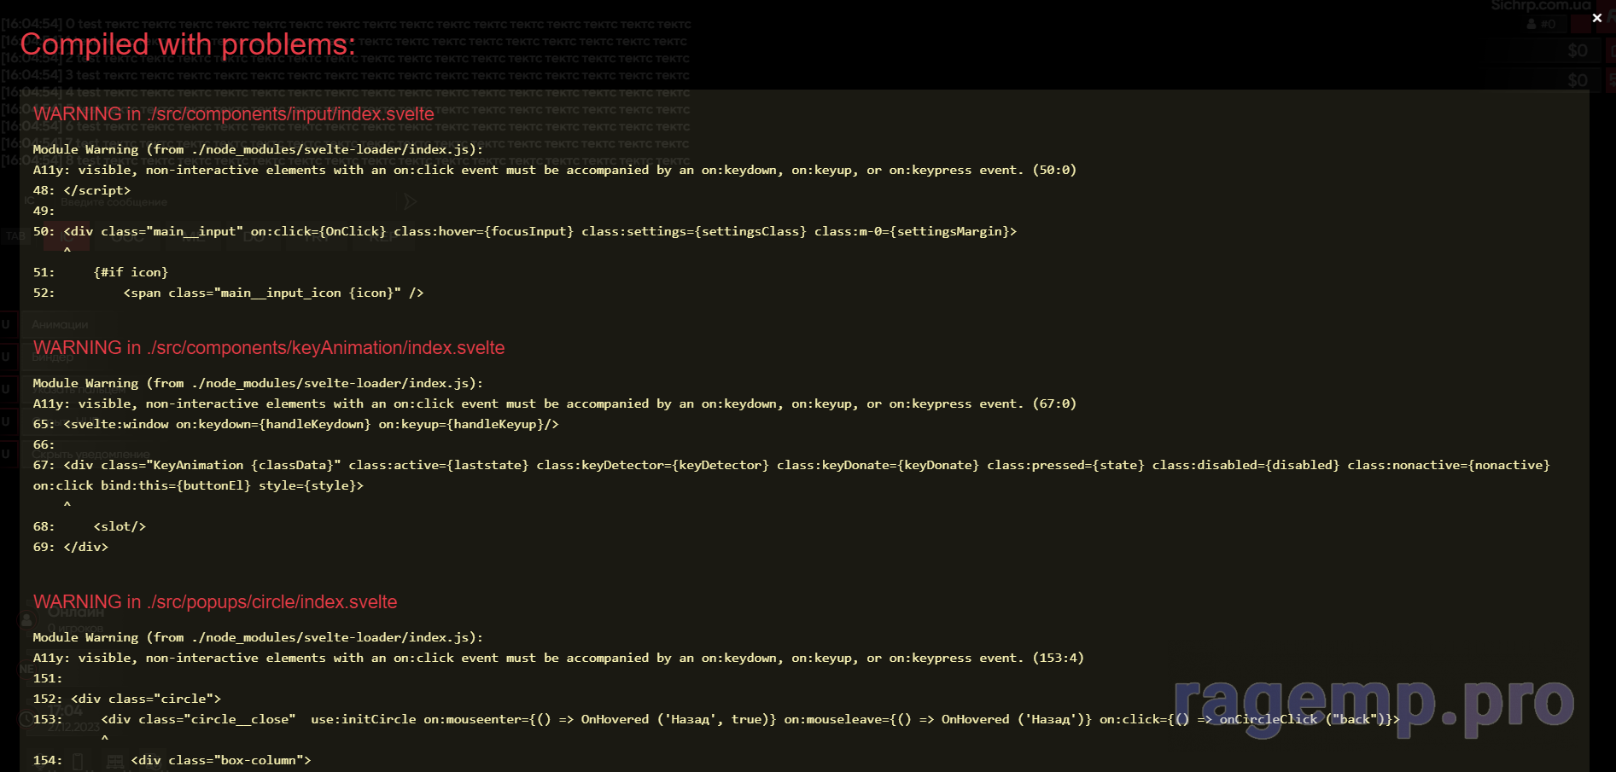Screen dimensions: 1616x772
Task: Click code line 48 with </script>
Action: coord(82,190)
